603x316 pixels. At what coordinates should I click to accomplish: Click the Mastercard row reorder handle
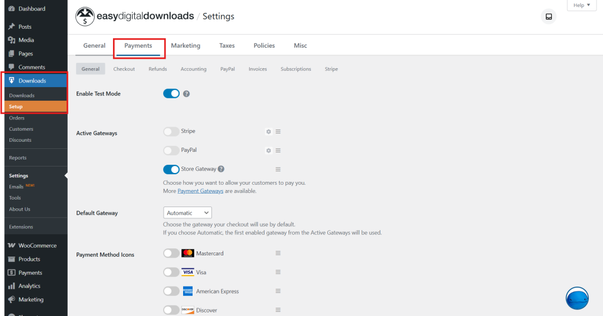278,253
